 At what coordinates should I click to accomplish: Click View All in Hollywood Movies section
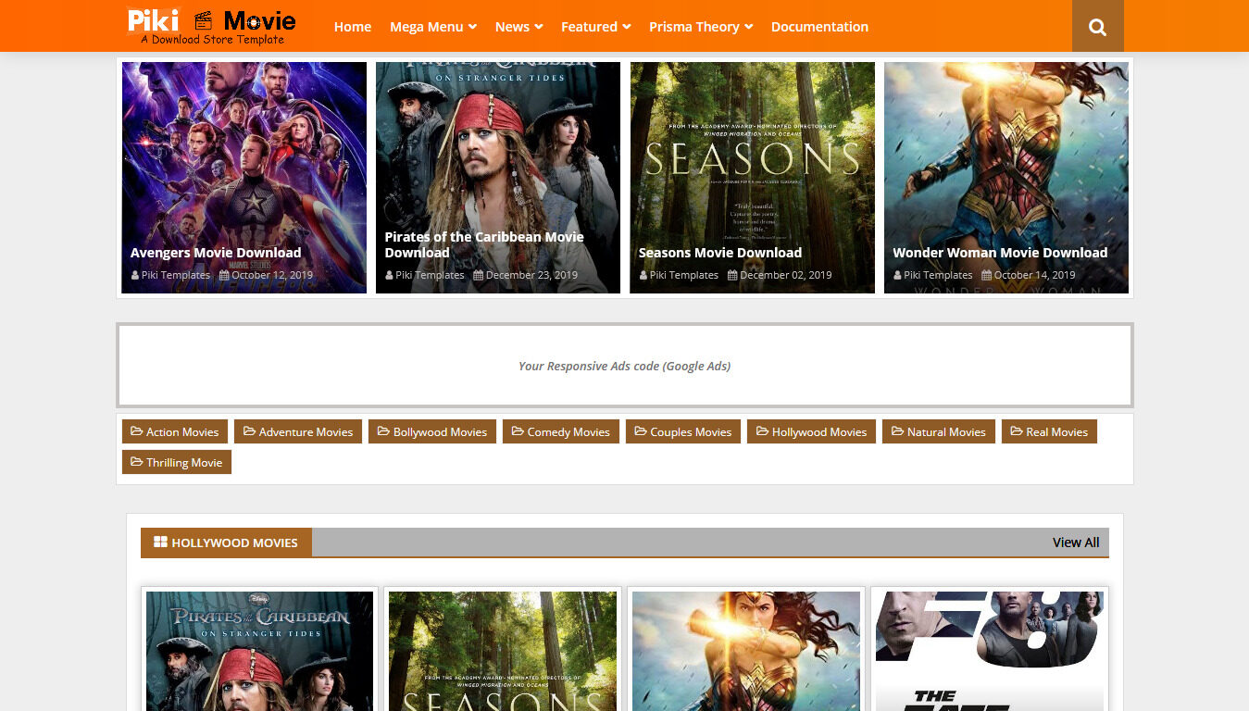(1076, 543)
